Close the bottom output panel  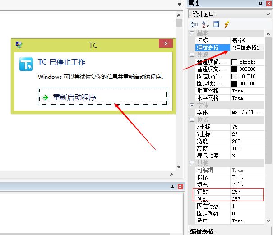click(180, 187)
